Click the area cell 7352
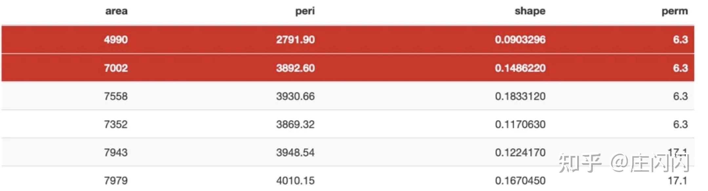708x191 pixels. 116,124
